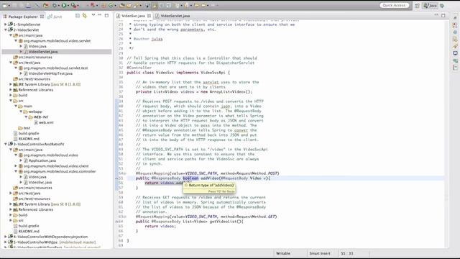Collapse the WEB-INF folder

click(26, 117)
